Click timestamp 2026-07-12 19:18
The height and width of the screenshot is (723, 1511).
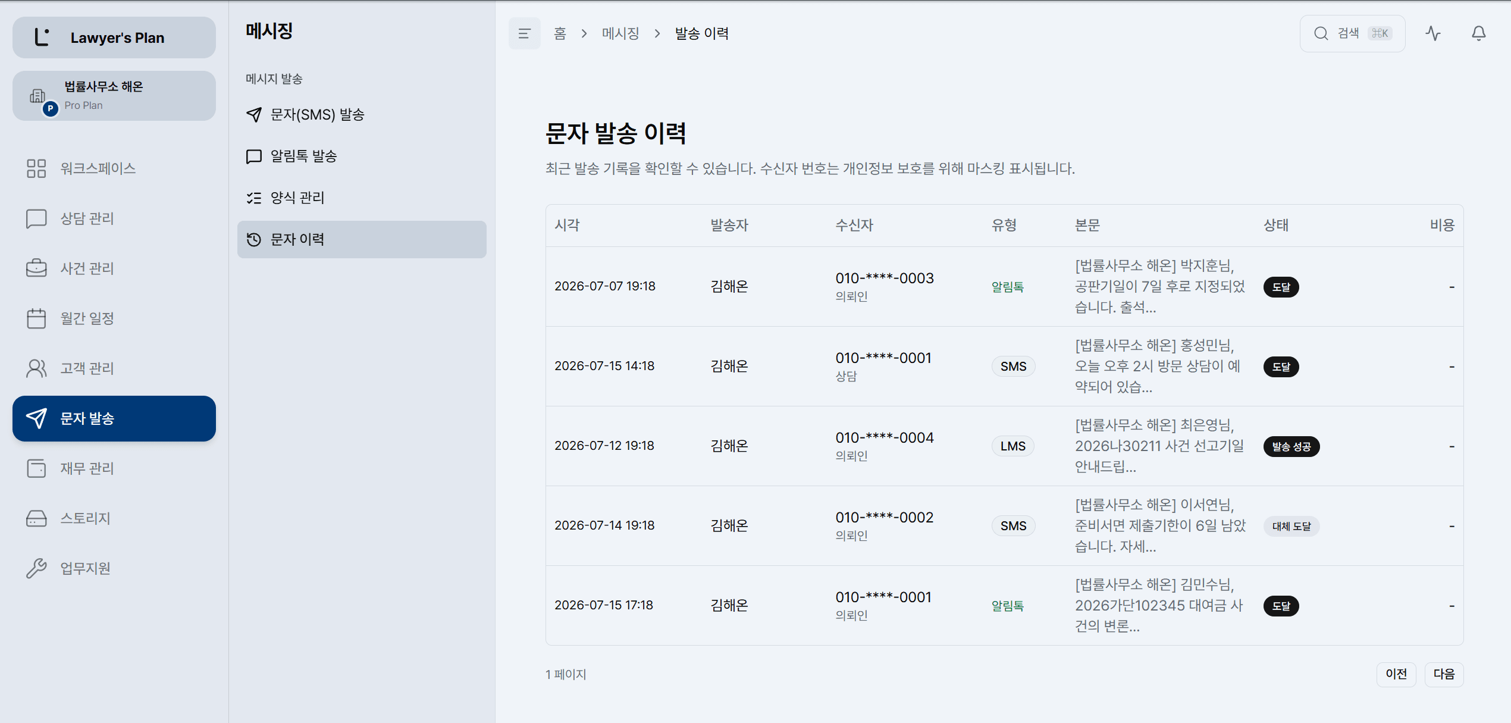coord(604,446)
